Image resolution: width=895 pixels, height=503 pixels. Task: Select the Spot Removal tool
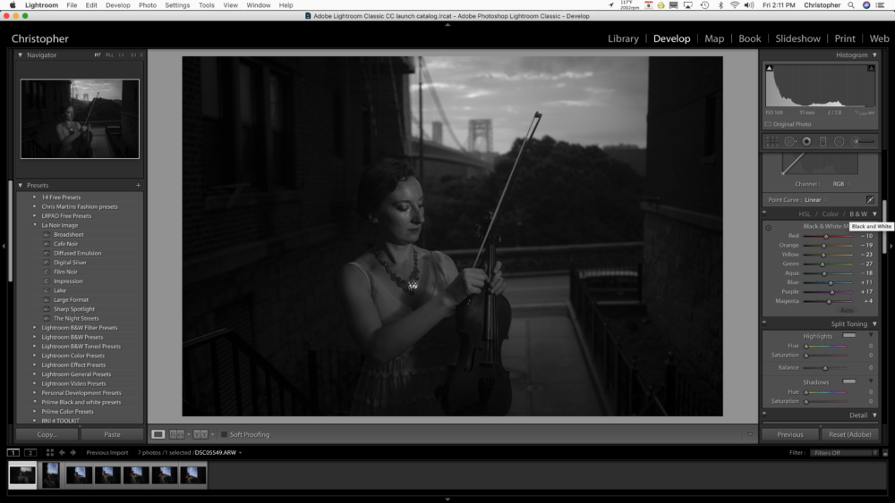[x=789, y=141]
